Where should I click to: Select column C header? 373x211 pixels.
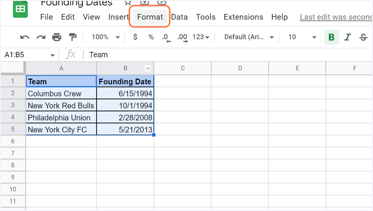point(182,68)
